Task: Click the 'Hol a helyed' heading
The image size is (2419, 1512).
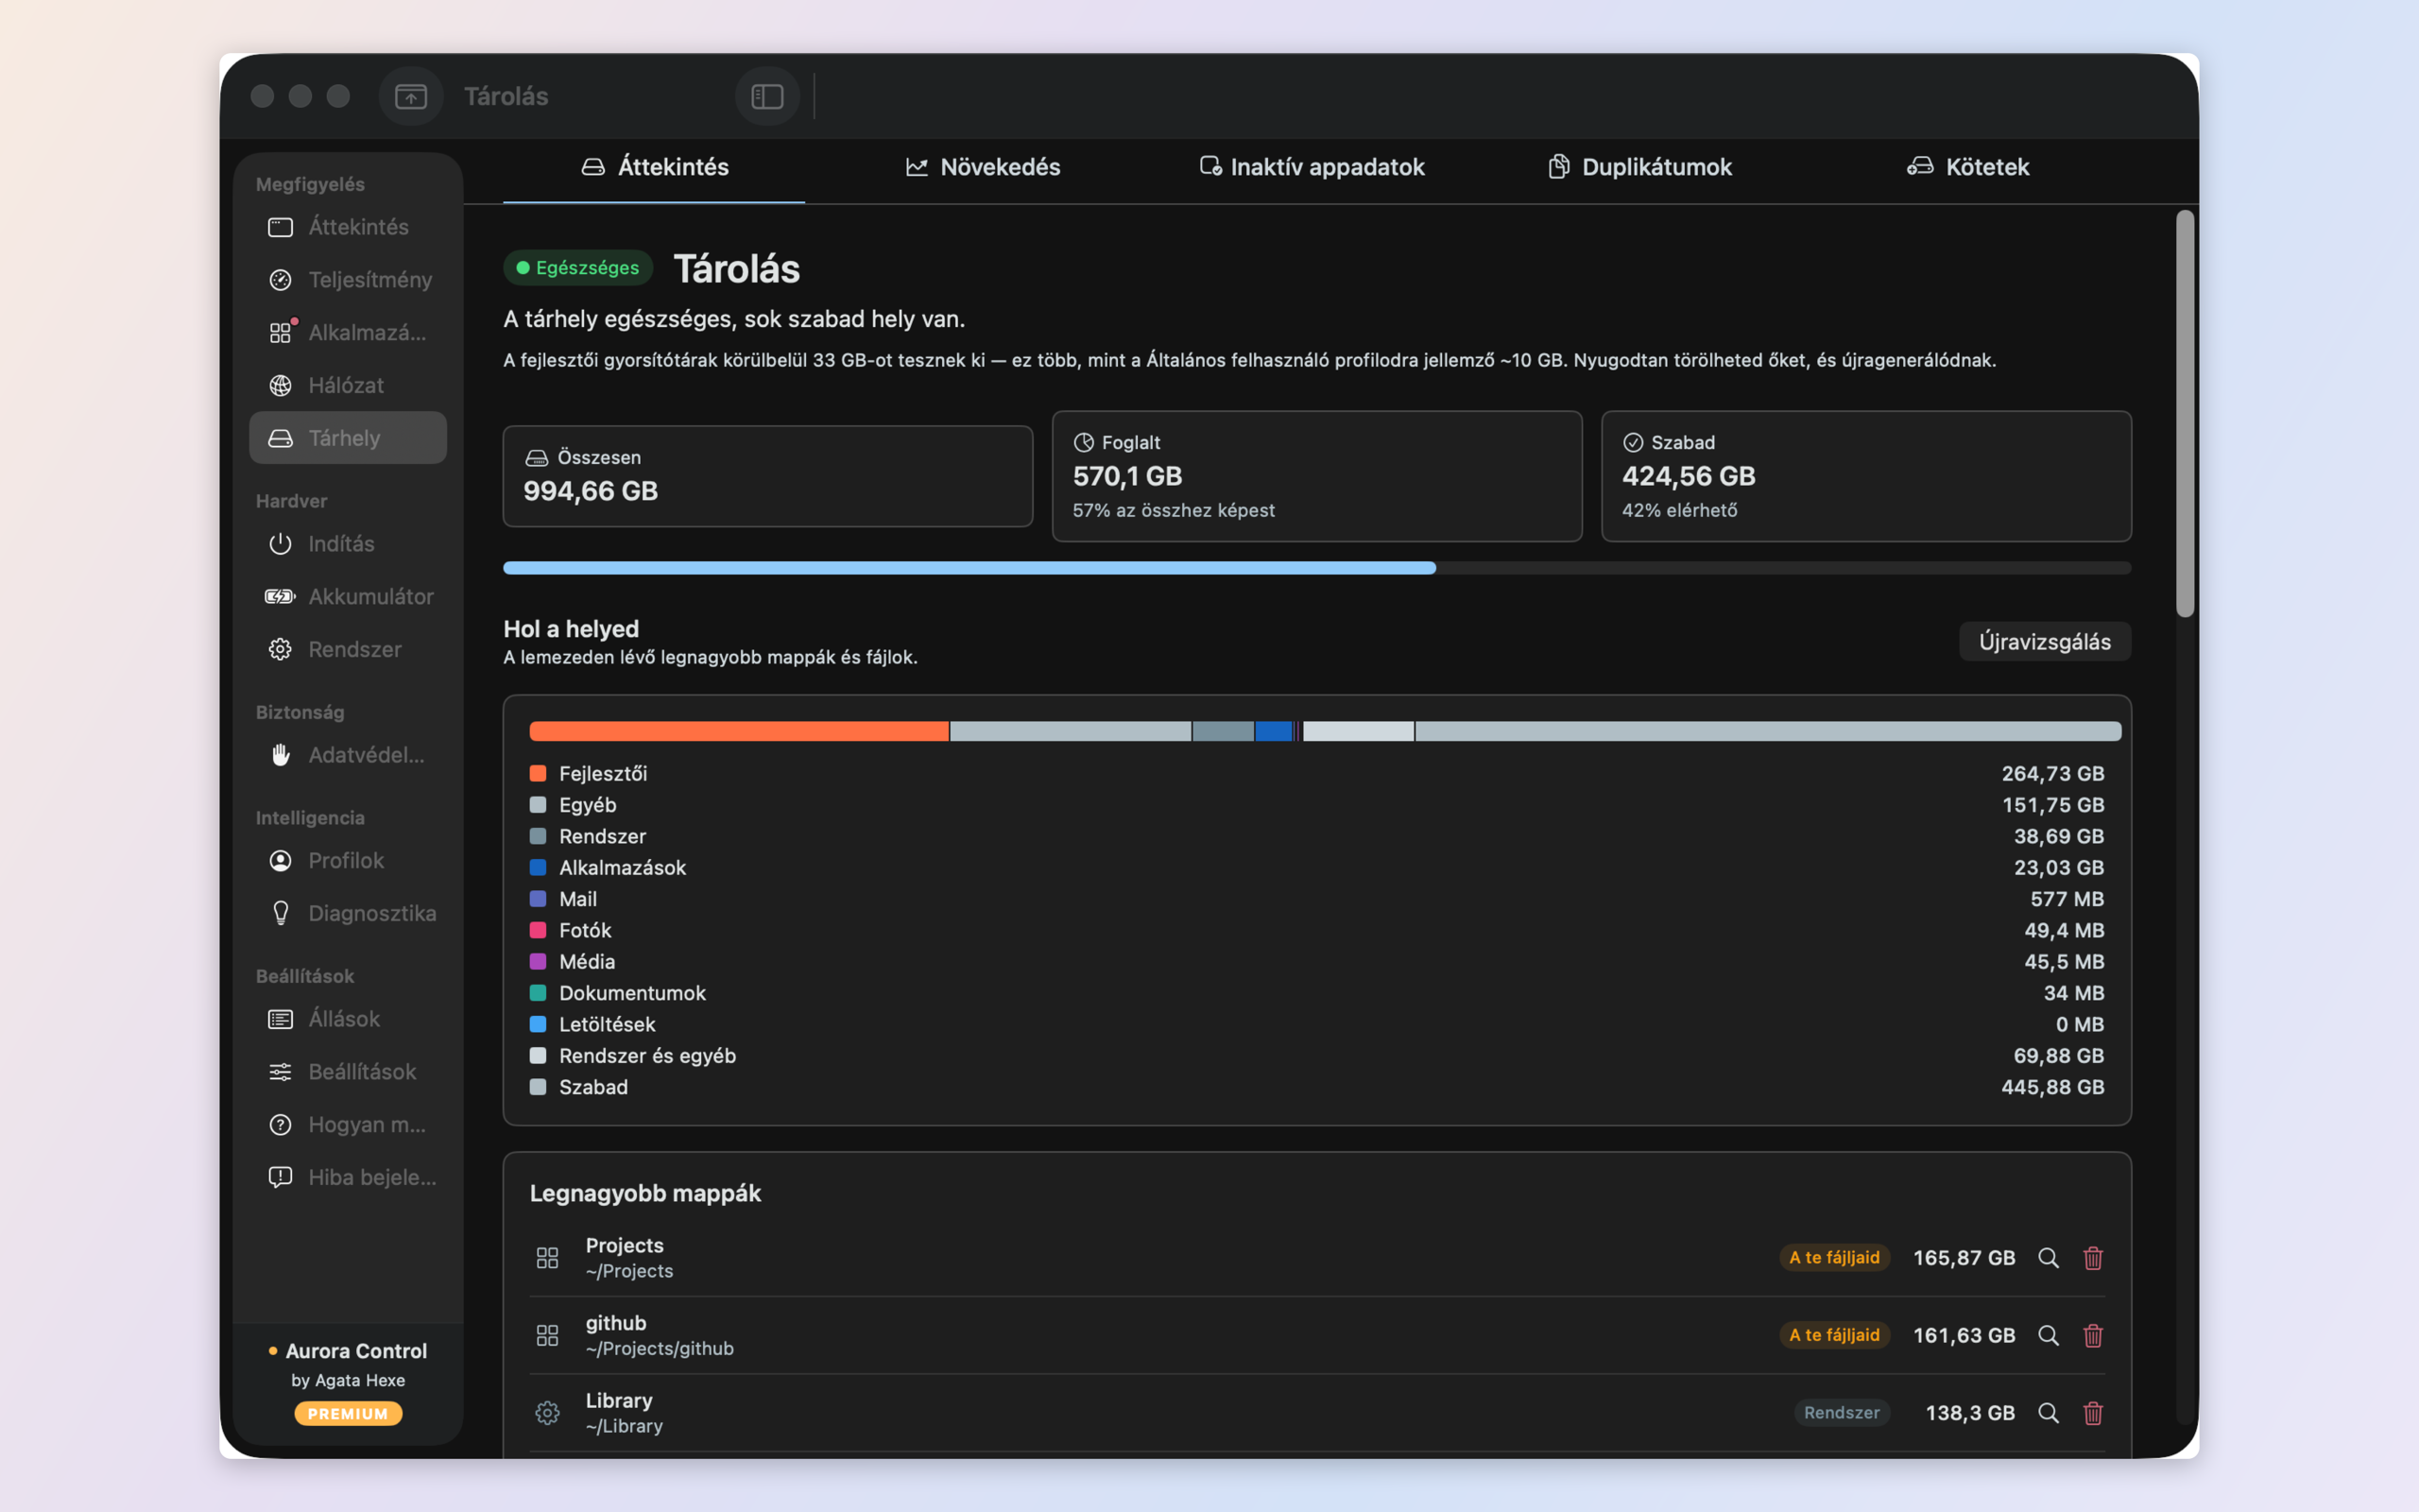Action: tap(571, 629)
